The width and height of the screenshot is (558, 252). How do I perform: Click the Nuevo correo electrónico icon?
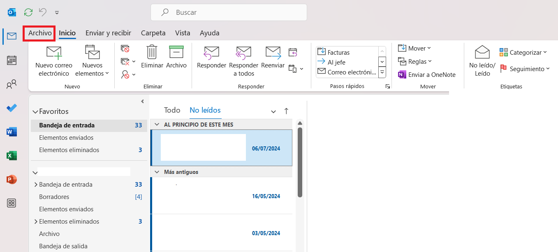(x=53, y=52)
